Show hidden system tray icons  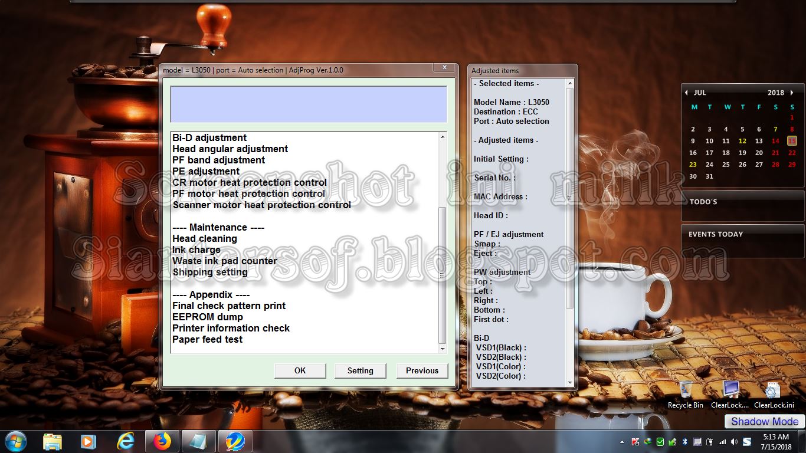coord(622,442)
